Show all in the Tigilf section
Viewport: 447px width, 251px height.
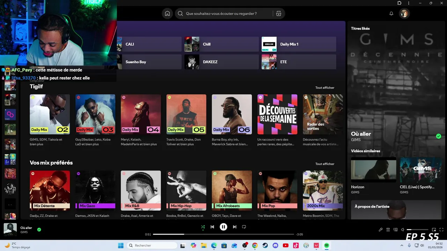(325, 88)
